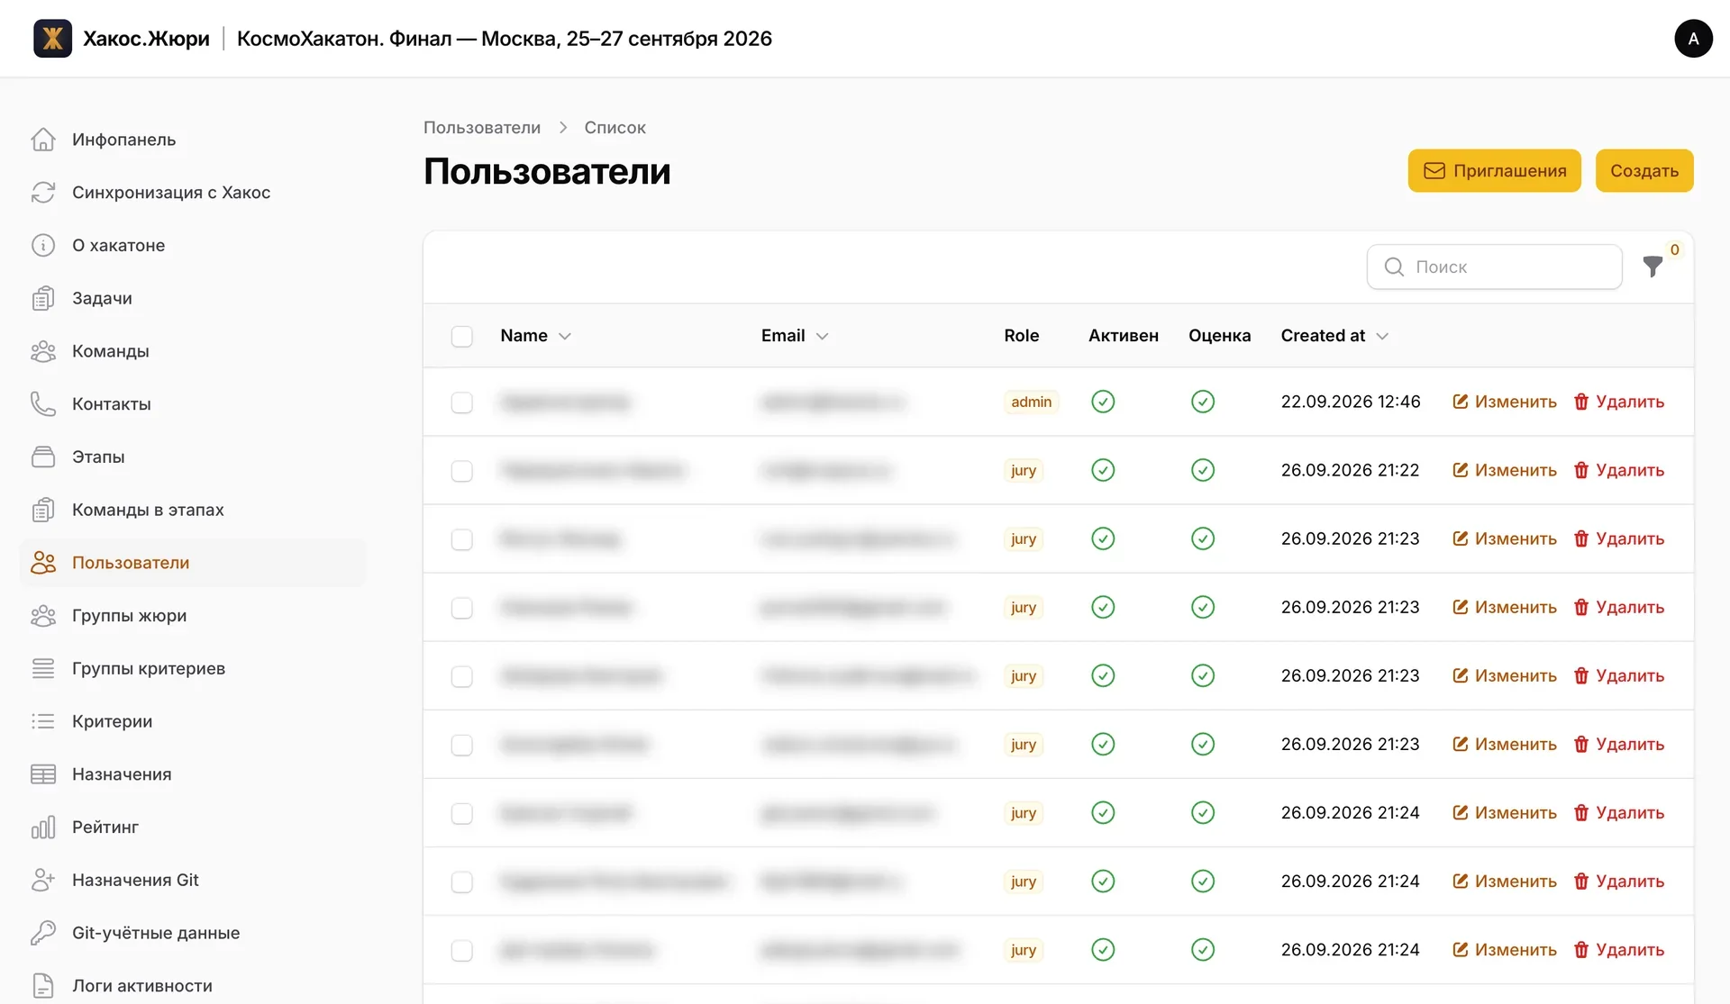Image resolution: width=1730 pixels, height=1004 pixels.
Task: Toggle the select-all checkbox in table header
Action: pos(461,336)
